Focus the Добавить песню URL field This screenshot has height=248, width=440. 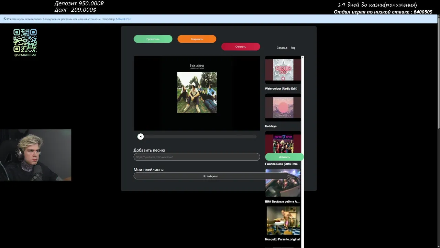(x=197, y=157)
